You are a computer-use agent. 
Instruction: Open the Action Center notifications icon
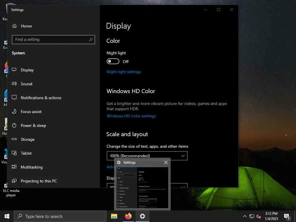pyautogui.click(x=287, y=217)
